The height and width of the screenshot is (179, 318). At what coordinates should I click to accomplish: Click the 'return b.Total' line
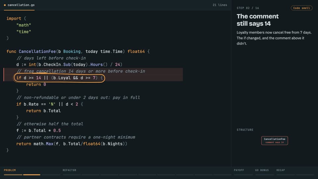point(43,111)
